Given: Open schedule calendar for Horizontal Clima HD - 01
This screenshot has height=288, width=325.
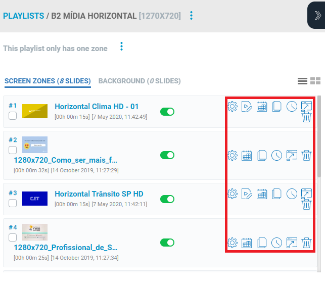Looking at the screenshot, I should tap(262, 107).
